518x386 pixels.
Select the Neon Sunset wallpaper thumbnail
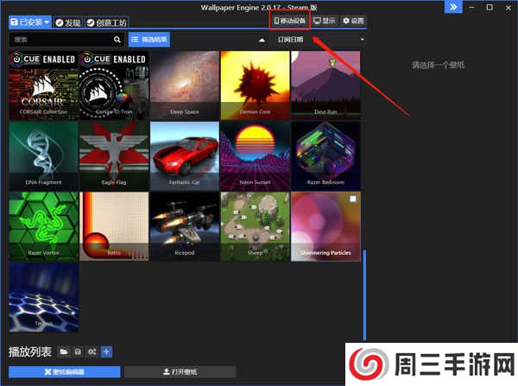pyautogui.click(x=255, y=155)
